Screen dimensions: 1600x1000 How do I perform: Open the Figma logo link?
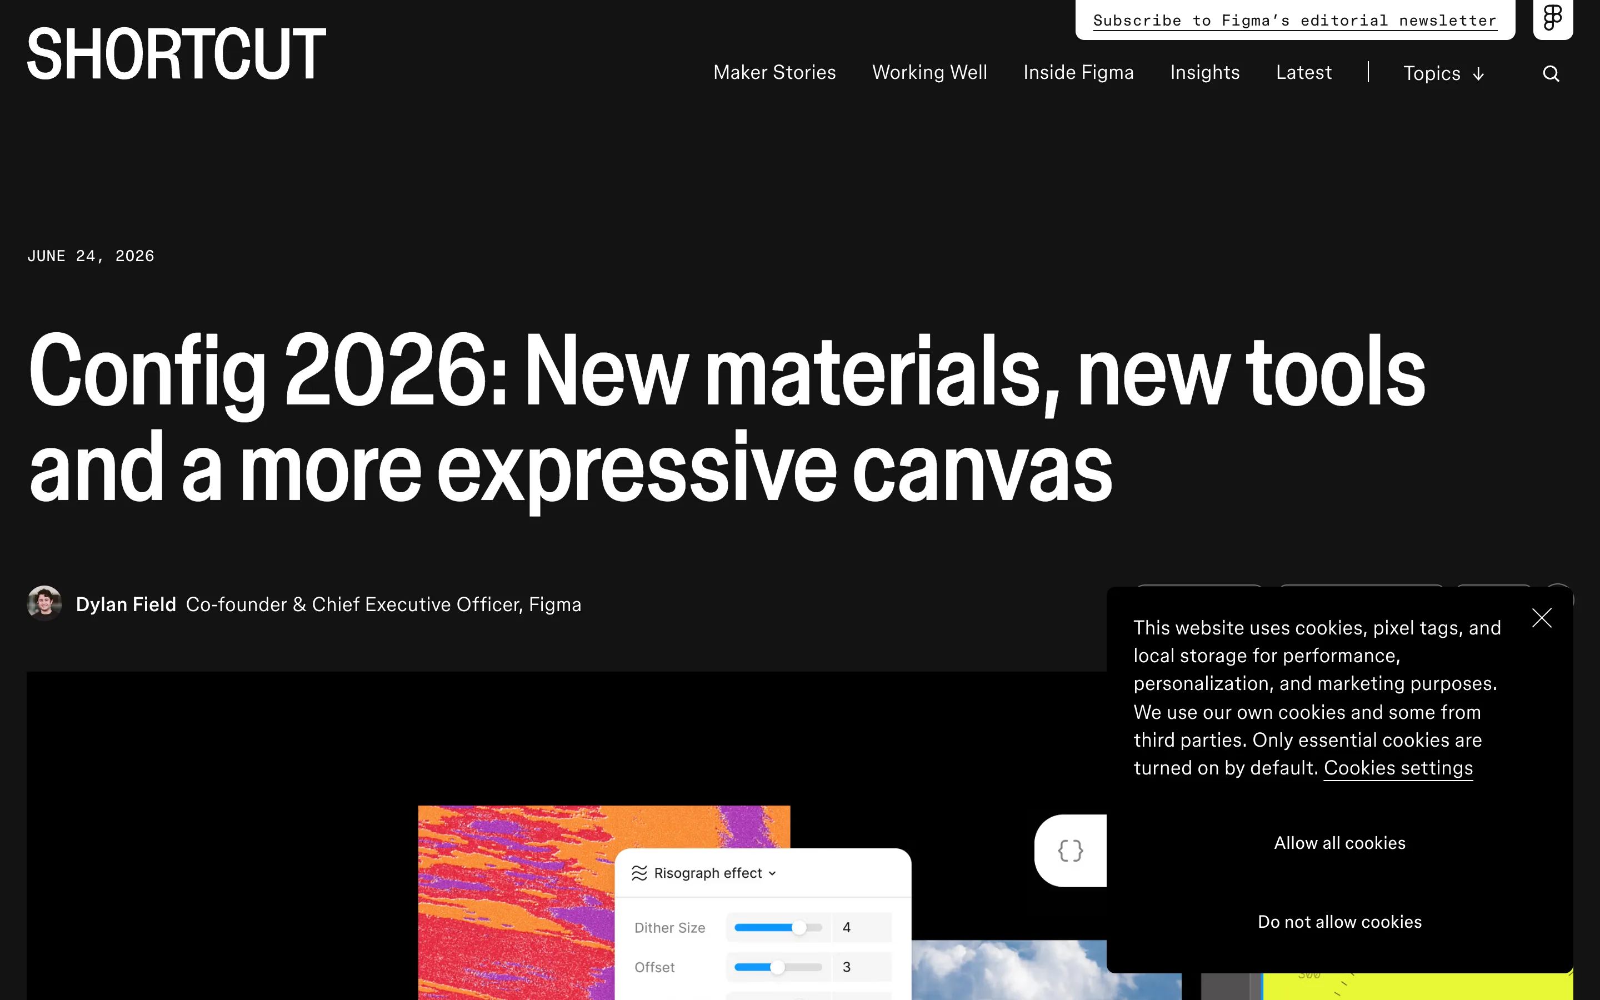(x=1552, y=18)
